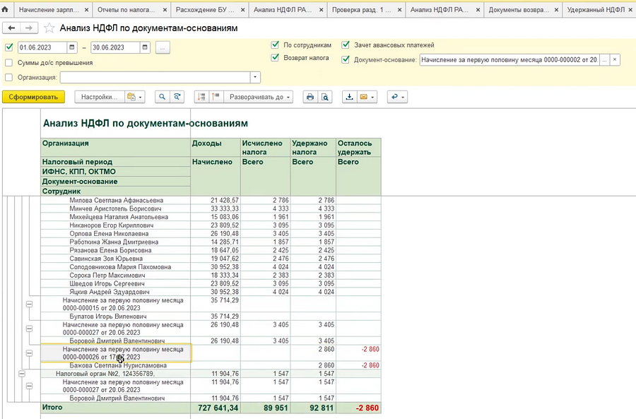Go to the home page icon

5,9
